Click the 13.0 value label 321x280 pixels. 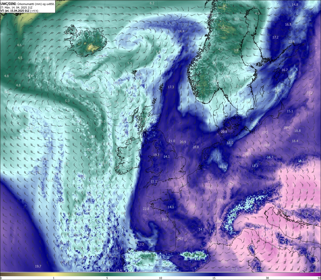click(230, 143)
